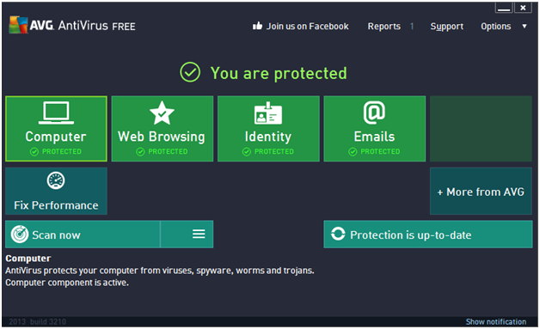Click the star icon on Web Browsing tile

coord(163,113)
